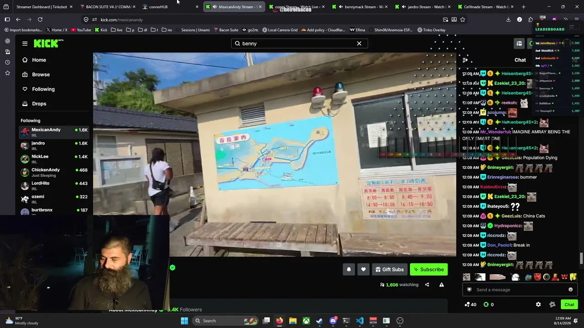The height and width of the screenshot is (328, 584).
Task: Open Visual Studio Code from the taskbar
Action: [x=360, y=321]
